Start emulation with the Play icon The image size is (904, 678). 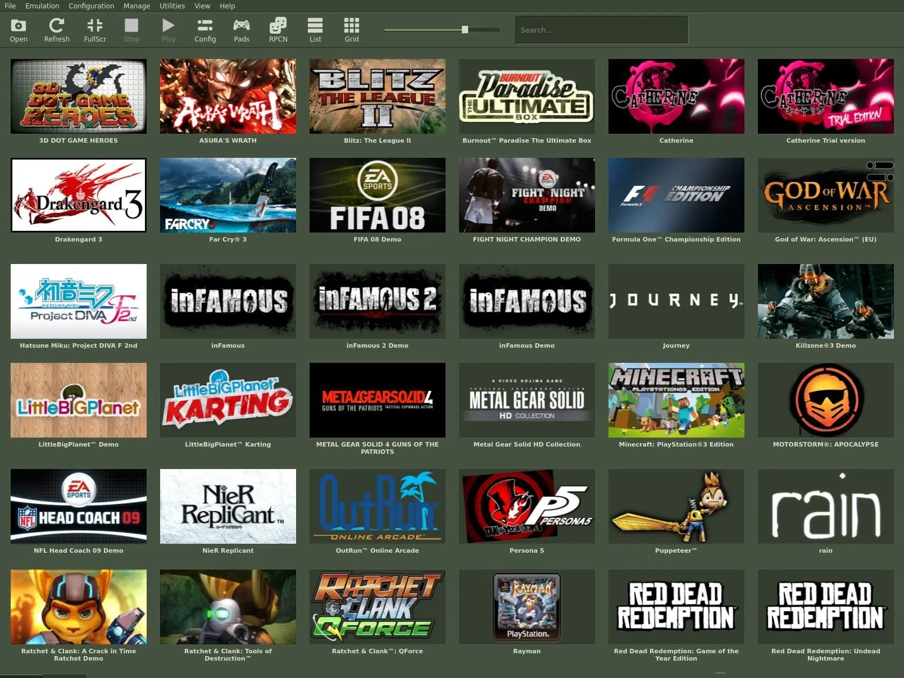pos(169,30)
